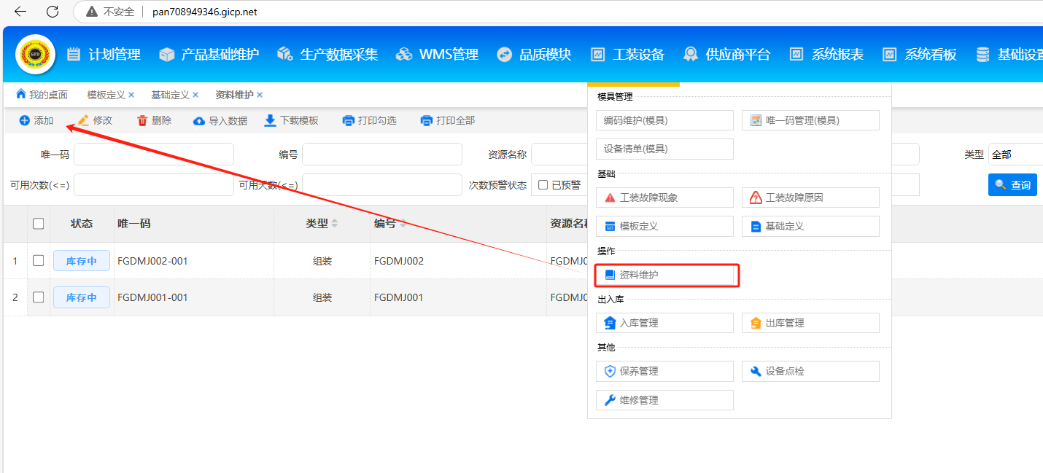1043x473 pixels.
Task: Click the 修改 edit pencil icon
Action: pyautogui.click(x=84, y=121)
